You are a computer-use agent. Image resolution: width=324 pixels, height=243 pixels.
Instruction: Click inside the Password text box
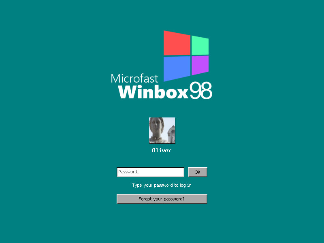[x=150, y=172]
